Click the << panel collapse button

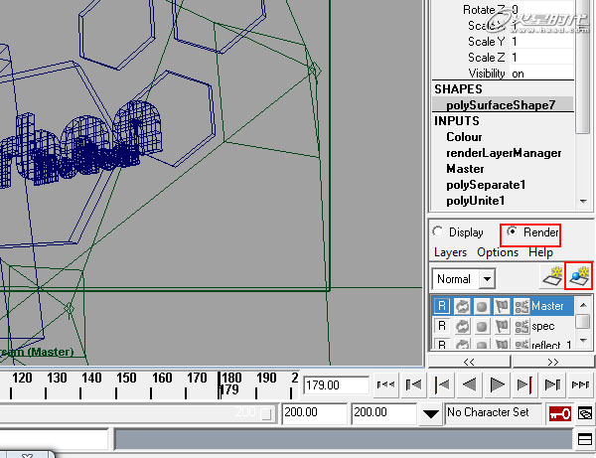[x=469, y=362]
